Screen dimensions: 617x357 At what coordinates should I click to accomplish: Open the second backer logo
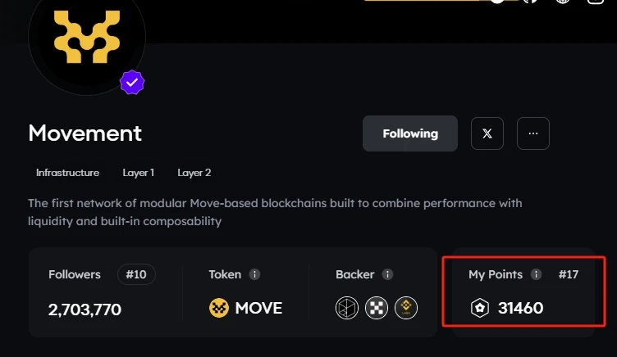pyautogui.click(x=377, y=308)
